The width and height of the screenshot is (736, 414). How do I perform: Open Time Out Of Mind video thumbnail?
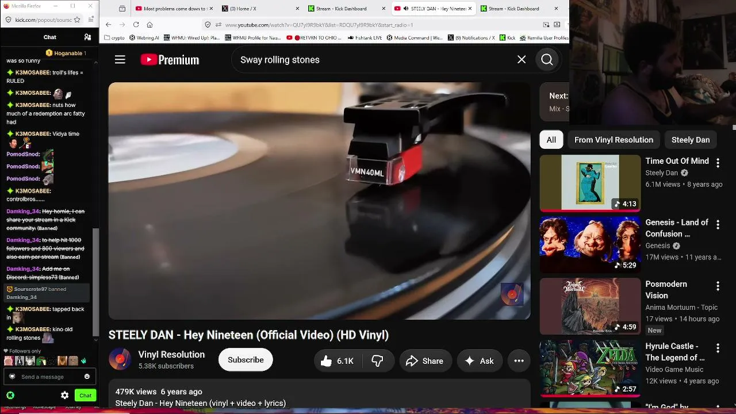click(x=590, y=183)
